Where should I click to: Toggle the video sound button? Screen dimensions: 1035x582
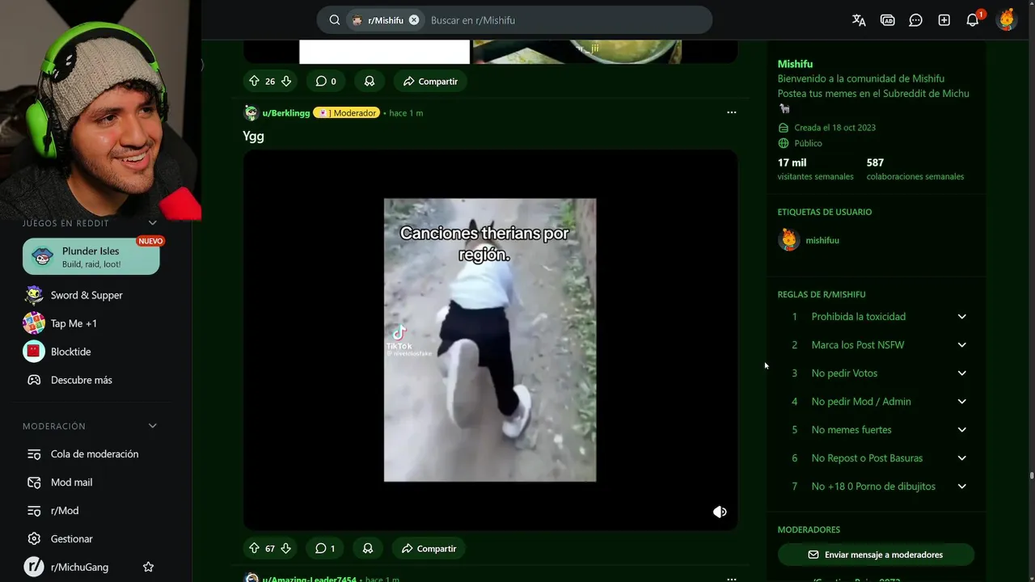point(720,512)
